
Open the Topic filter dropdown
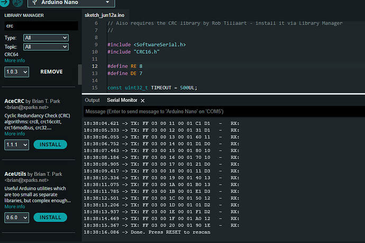[46, 47]
